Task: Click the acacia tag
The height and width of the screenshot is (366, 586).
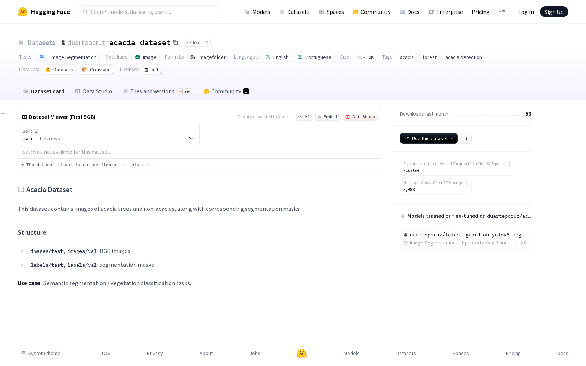Action: tap(407, 57)
